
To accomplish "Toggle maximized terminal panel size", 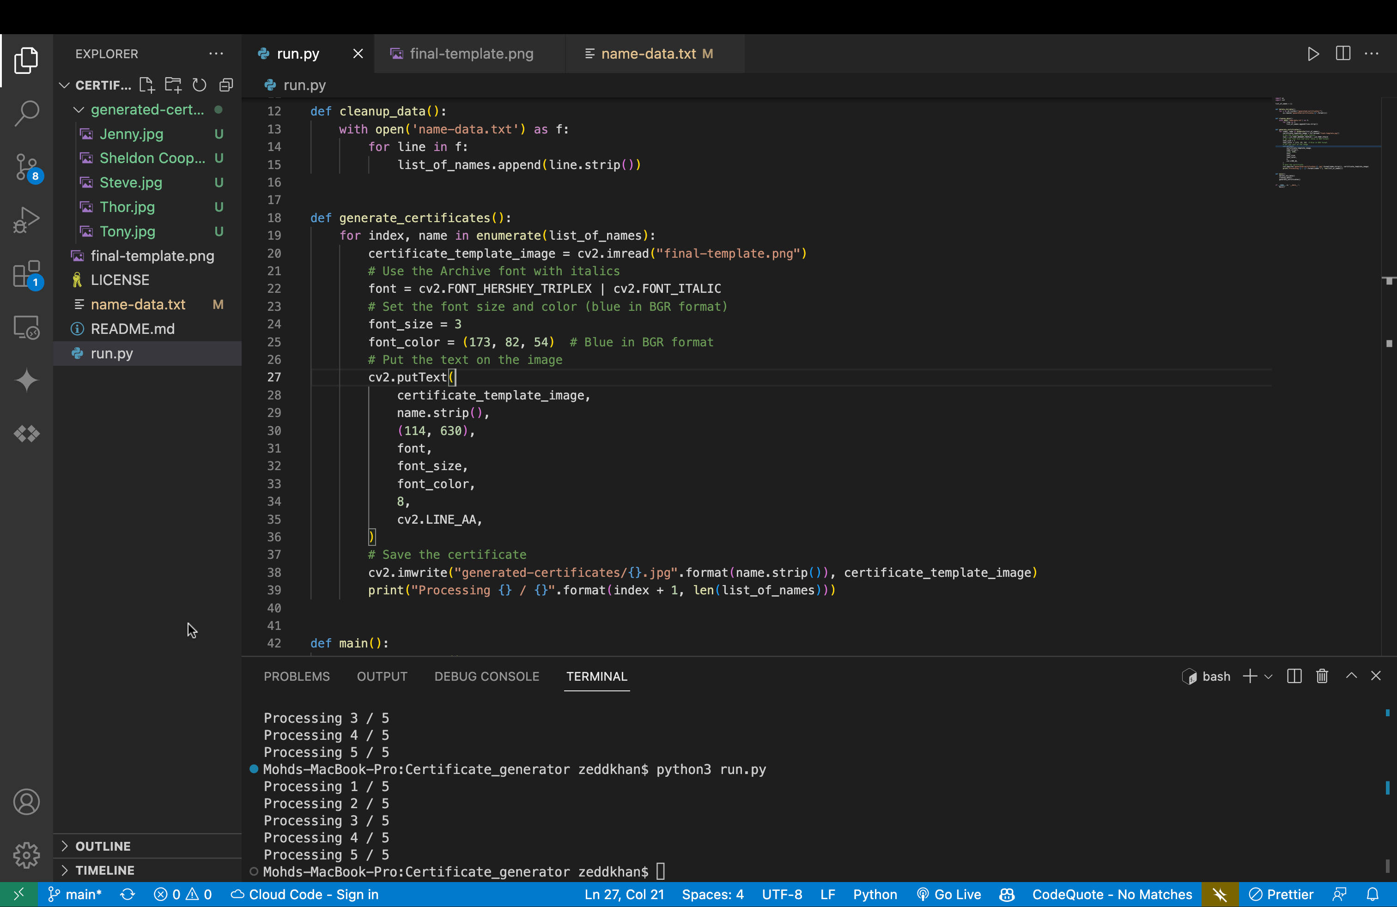I will click(x=1351, y=677).
